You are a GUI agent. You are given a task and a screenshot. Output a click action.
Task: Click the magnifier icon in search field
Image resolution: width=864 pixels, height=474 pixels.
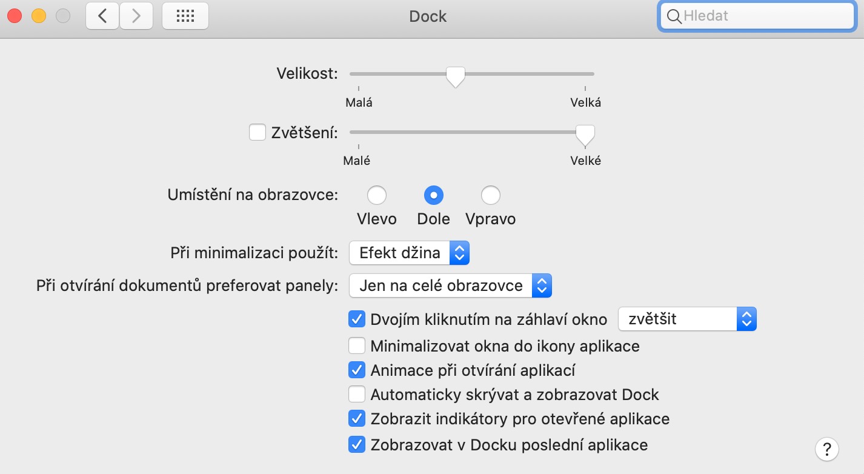[x=674, y=16]
